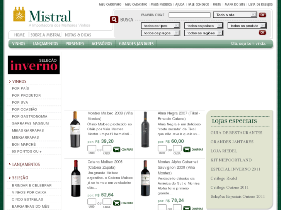This screenshot has width=281, height=210.
Task: Open the Grandes Jantares tab in green bar
Action: click(x=136, y=44)
